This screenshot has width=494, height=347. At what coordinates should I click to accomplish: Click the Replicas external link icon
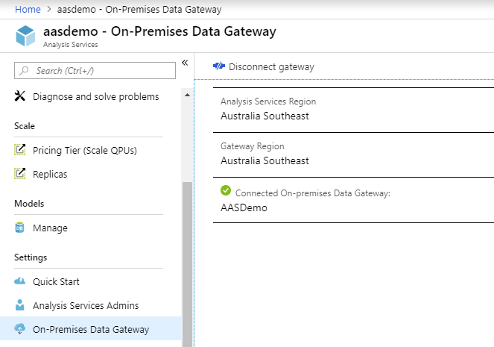(x=20, y=174)
